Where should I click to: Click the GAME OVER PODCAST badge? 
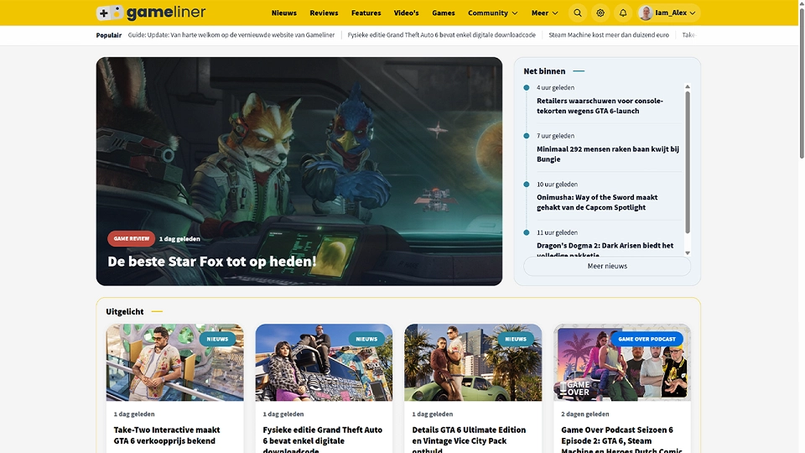(x=647, y=339)
